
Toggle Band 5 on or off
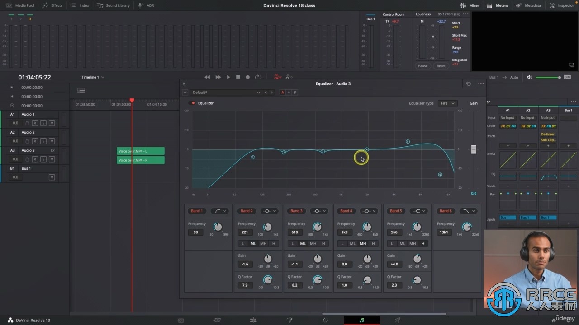[x=396, y=211]
